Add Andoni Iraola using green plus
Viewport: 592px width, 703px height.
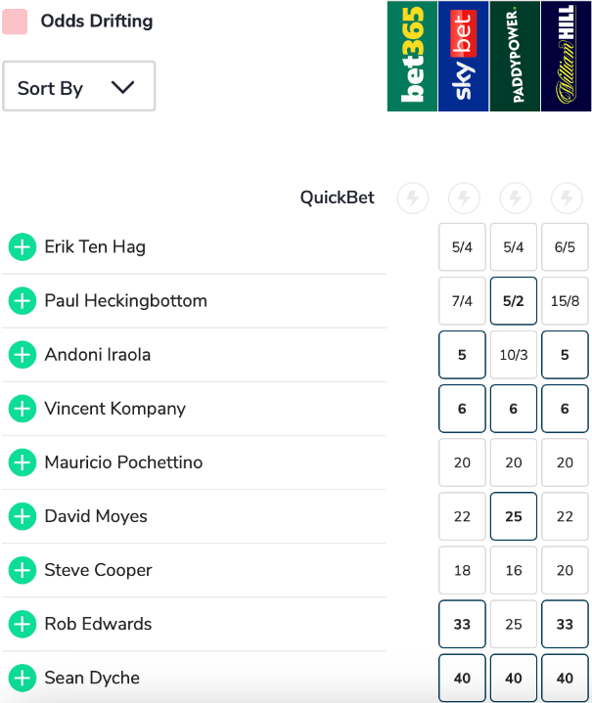click(22, 355)
